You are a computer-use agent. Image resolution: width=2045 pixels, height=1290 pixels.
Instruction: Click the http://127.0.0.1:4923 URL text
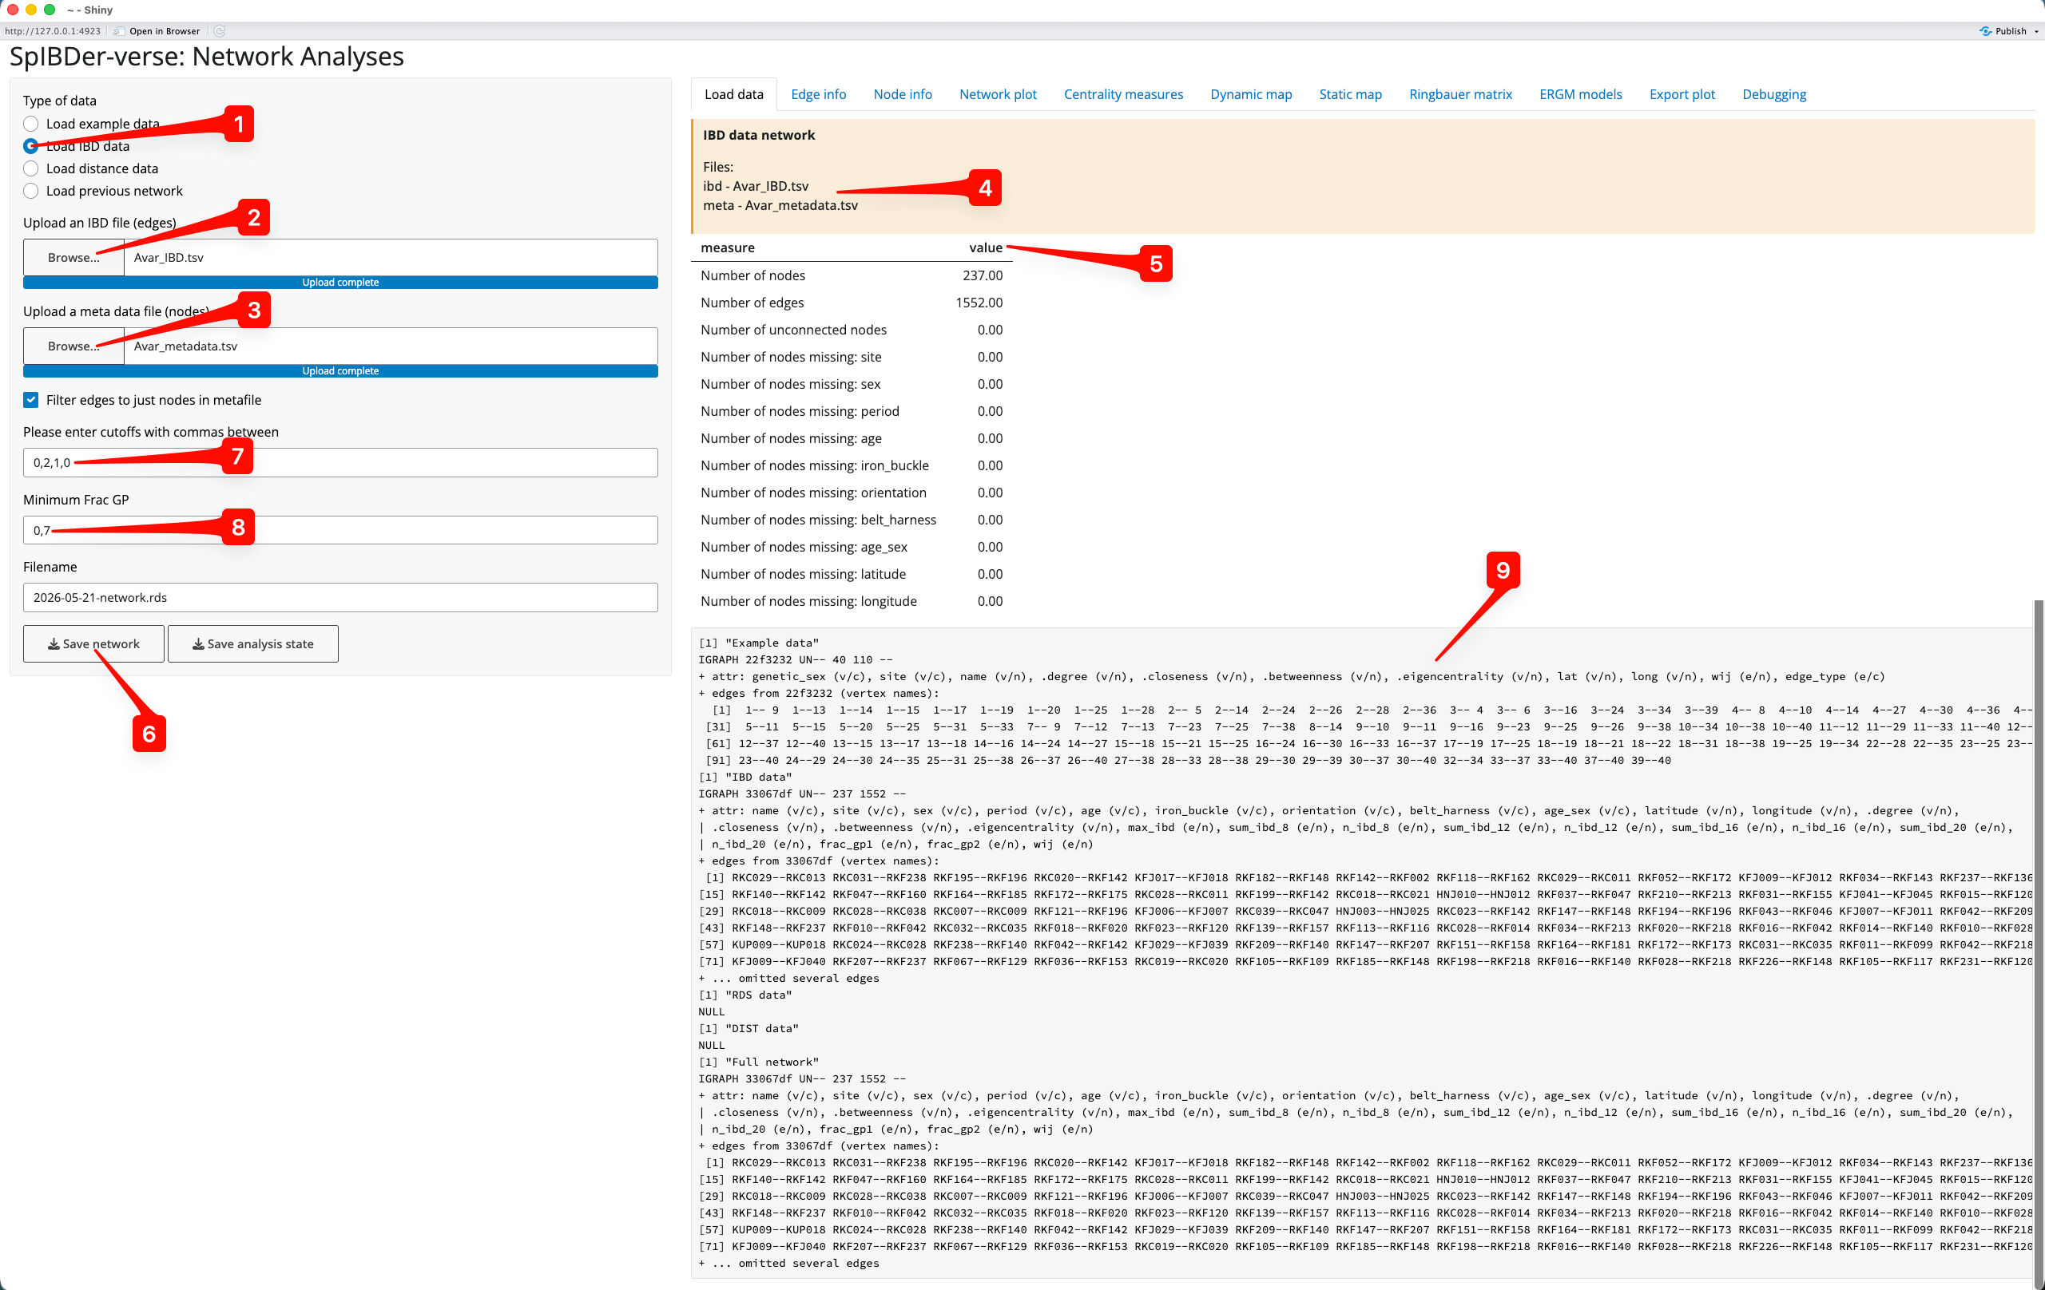[53, 31]
